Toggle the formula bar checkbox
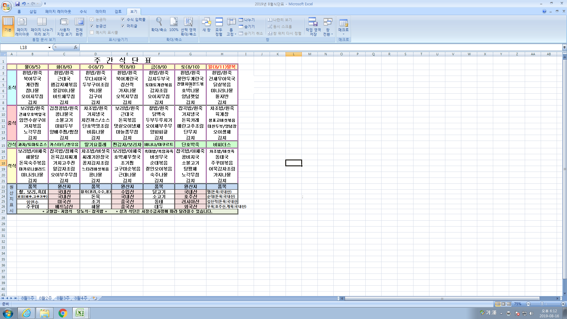567x319 pixels. coord(123,19)
